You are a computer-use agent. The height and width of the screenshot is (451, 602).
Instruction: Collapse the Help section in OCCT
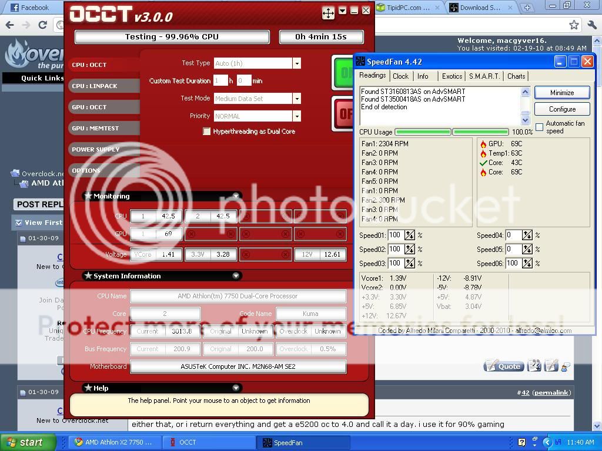[x=236, y=388]
